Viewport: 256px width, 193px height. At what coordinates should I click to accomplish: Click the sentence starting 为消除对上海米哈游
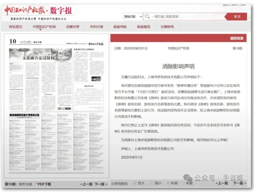point(174,140)
